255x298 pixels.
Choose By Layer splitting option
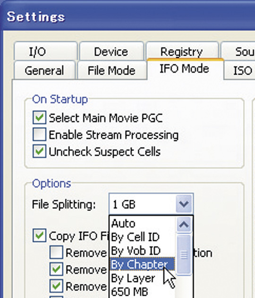[x=142, y=278]
